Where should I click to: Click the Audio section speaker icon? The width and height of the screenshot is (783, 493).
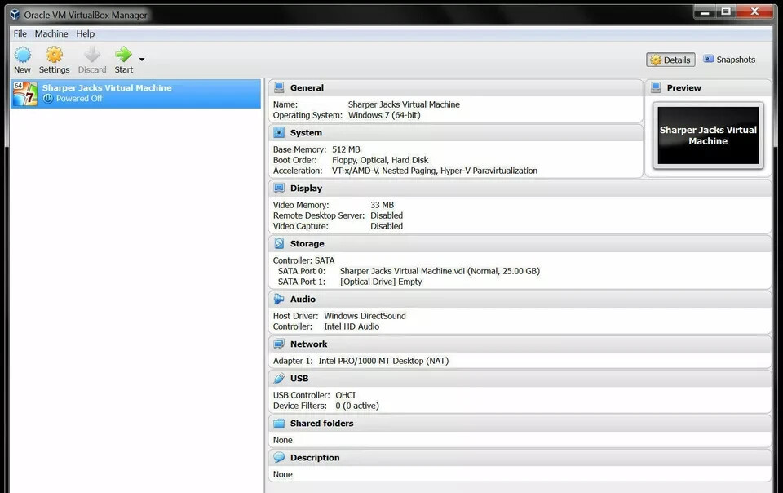(279, 299)
